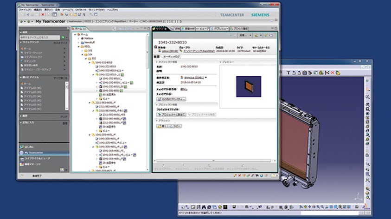This screenshot has width=391, height=219.
Task: Click the binoculars search icon in CATIA
Action: point(204,207)
